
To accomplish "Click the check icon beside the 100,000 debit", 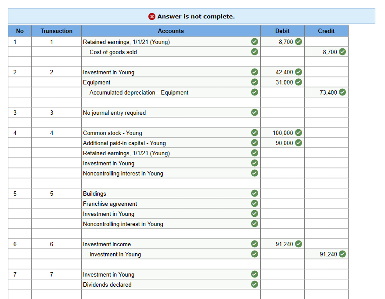I will (299, 132).
